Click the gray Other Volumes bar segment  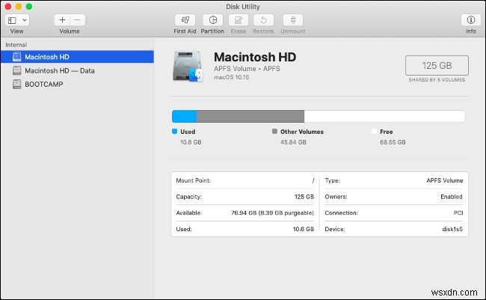click(250, 117)
